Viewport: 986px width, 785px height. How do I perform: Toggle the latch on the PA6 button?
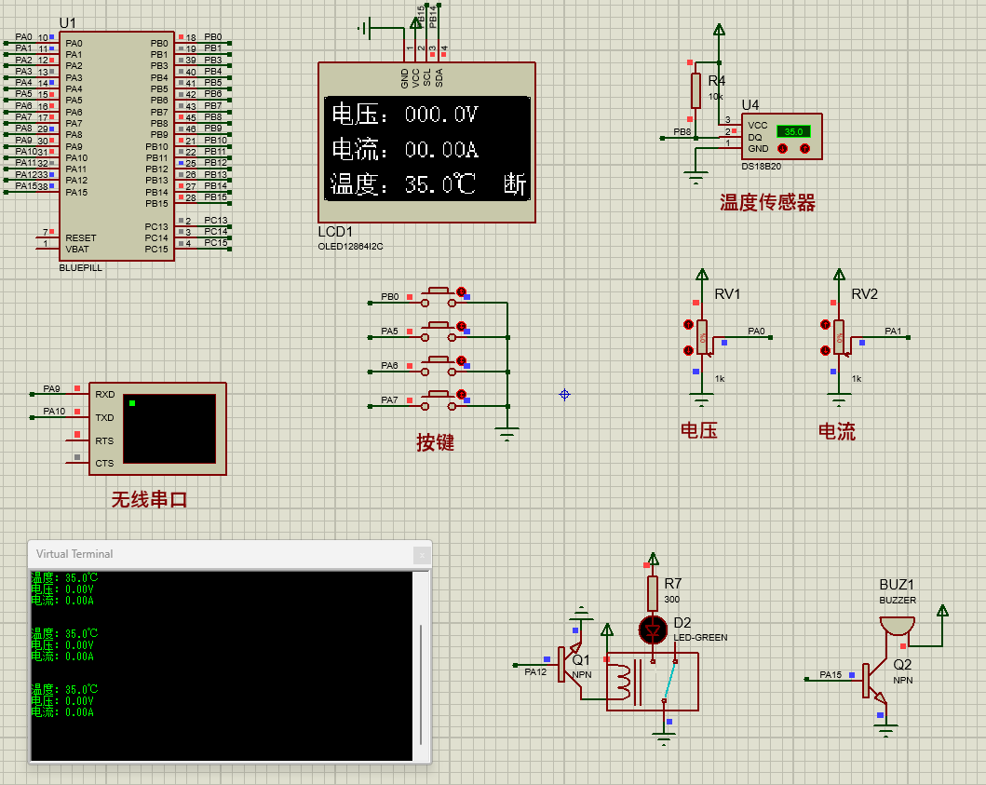pos(460,360)
